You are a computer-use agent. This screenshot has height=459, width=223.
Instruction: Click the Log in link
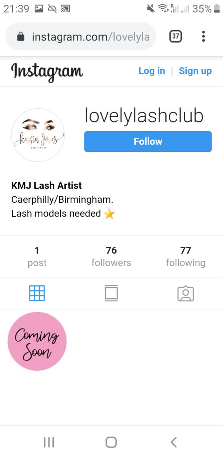(x=152, y=71)
